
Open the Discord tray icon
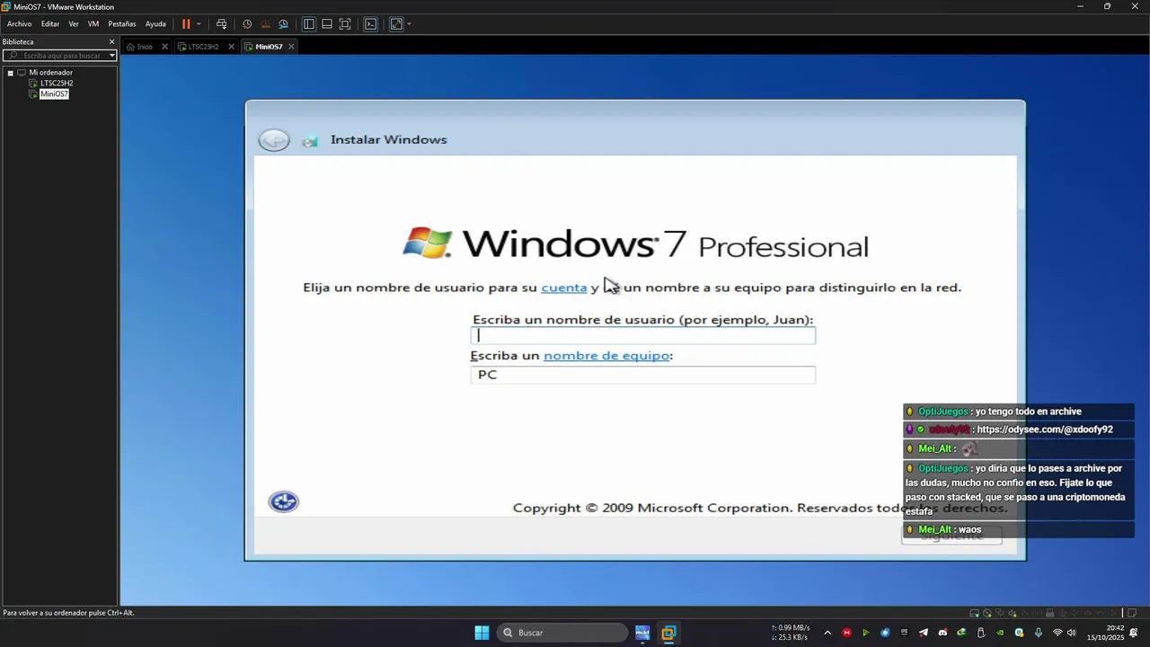(942, 633)
